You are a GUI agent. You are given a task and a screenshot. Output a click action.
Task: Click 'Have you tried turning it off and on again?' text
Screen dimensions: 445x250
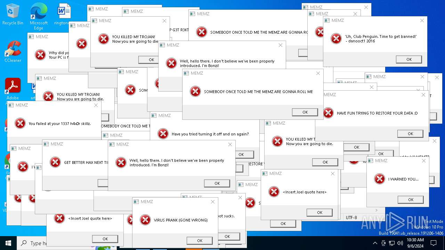coord(210,134)
